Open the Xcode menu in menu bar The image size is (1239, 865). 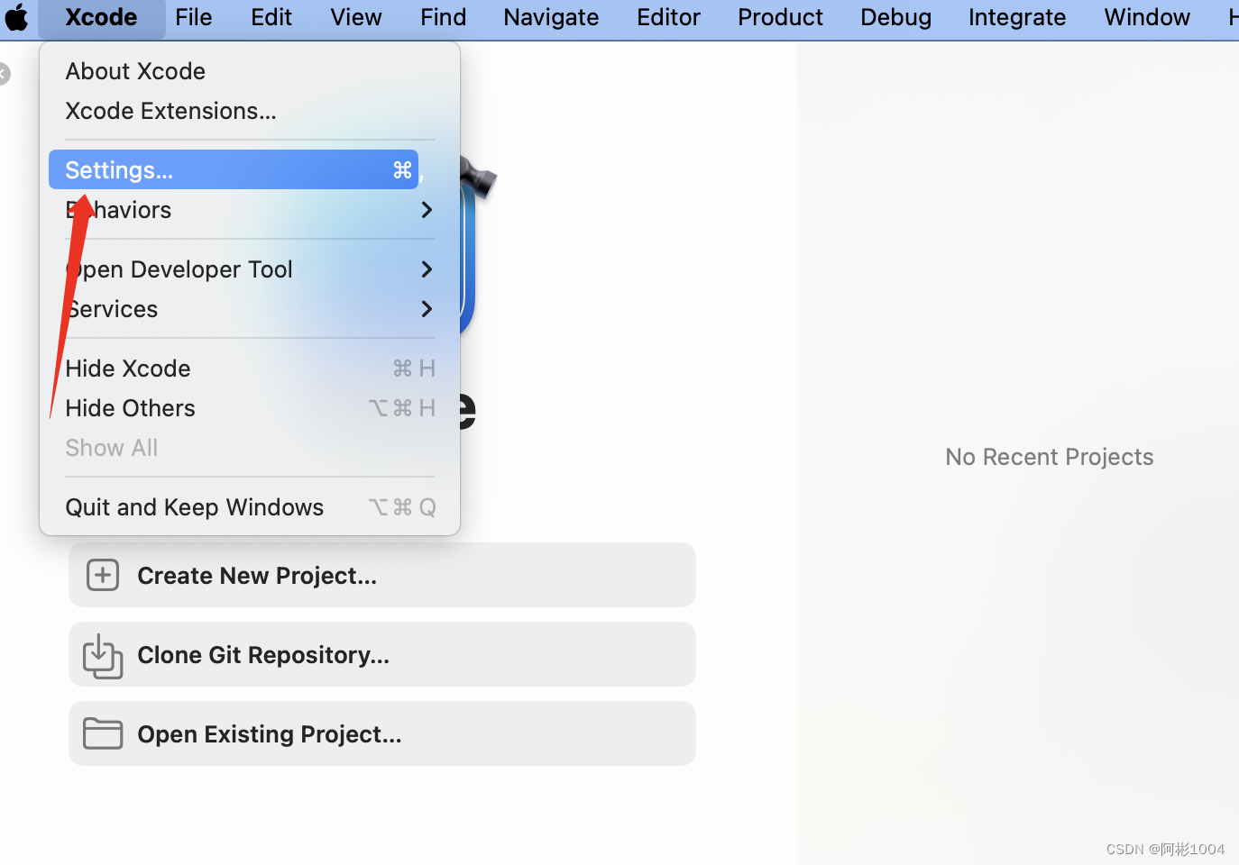102,17
